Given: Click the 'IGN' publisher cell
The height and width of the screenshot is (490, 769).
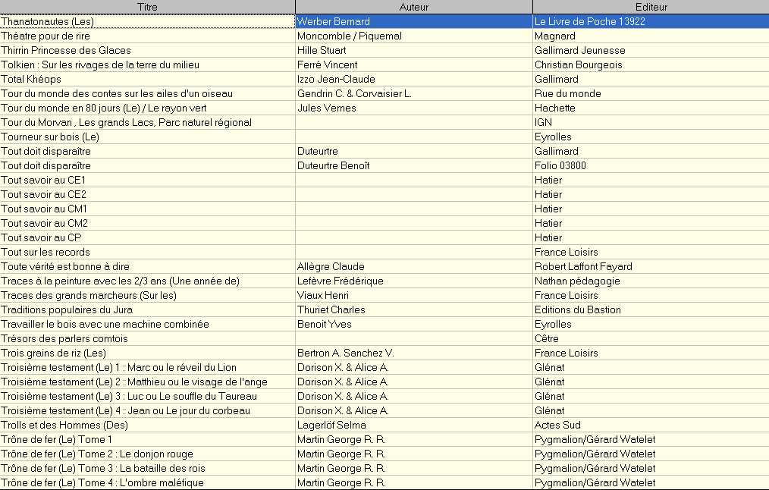Looking at the screenshot, I should 651,123.
